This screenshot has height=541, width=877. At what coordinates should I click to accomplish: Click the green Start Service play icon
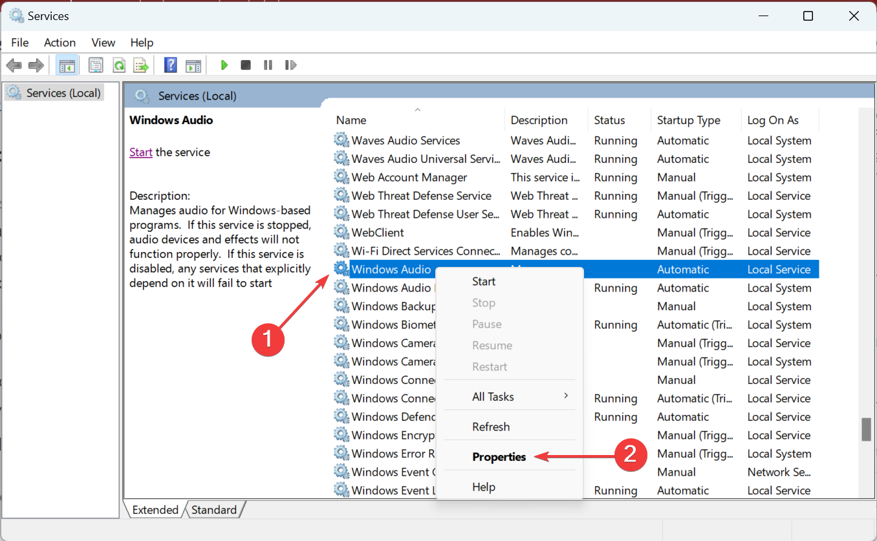click(224, 65)
